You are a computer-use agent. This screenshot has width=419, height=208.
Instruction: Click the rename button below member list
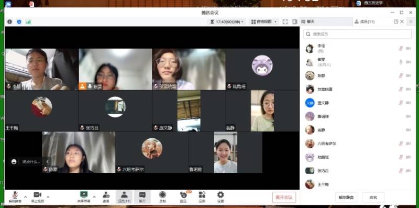point(373,198)
